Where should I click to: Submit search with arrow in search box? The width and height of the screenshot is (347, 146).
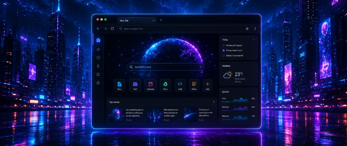(x=201, y=67)
